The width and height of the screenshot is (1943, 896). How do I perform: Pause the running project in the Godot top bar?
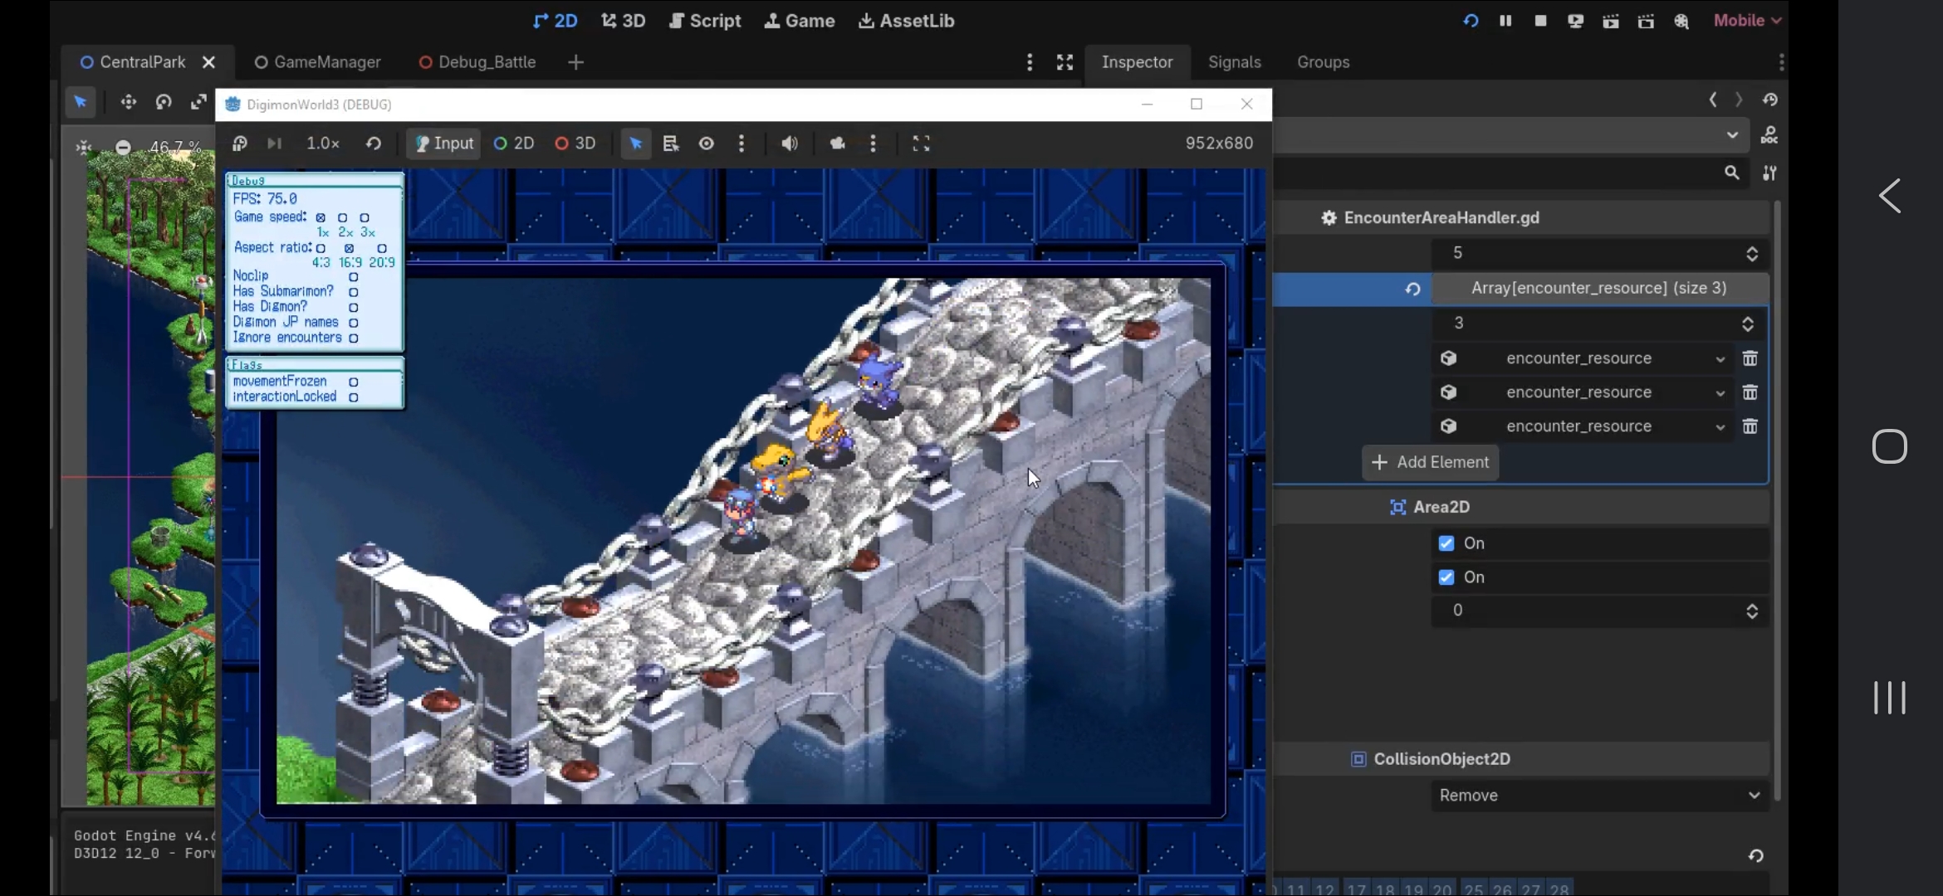(1505, 21)
